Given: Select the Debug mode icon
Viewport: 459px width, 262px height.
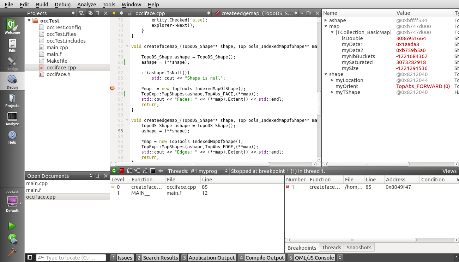Looking at the screenshot, I should tap(12, 81).
